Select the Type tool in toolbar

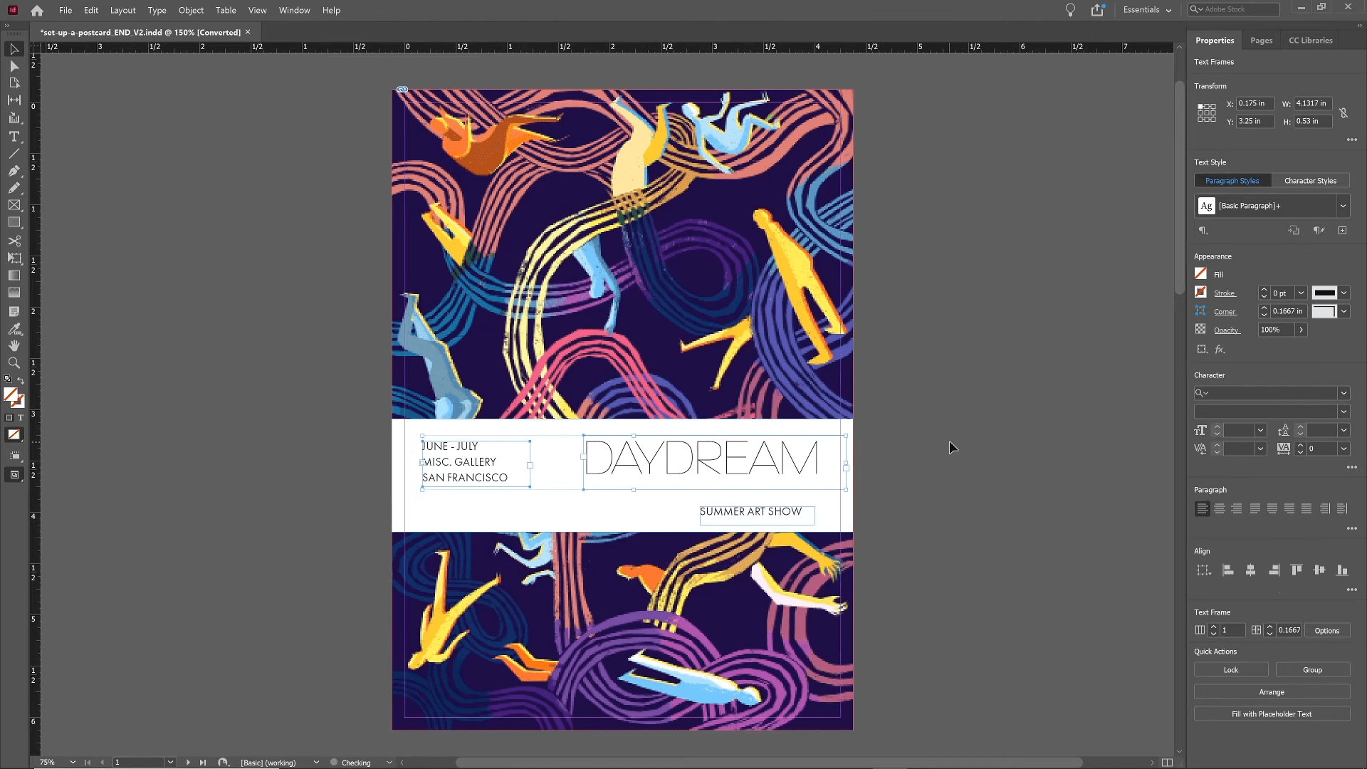coord(14,135)
